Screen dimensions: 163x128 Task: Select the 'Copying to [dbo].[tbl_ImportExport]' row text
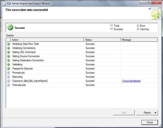coord(30,81)
